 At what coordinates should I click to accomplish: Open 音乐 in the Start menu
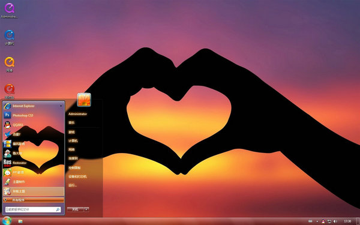point(71,123)
